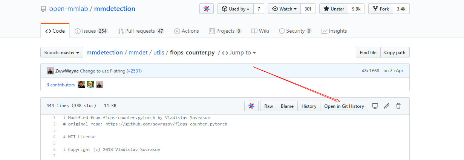View the Raw file

[x=269, y=106]
